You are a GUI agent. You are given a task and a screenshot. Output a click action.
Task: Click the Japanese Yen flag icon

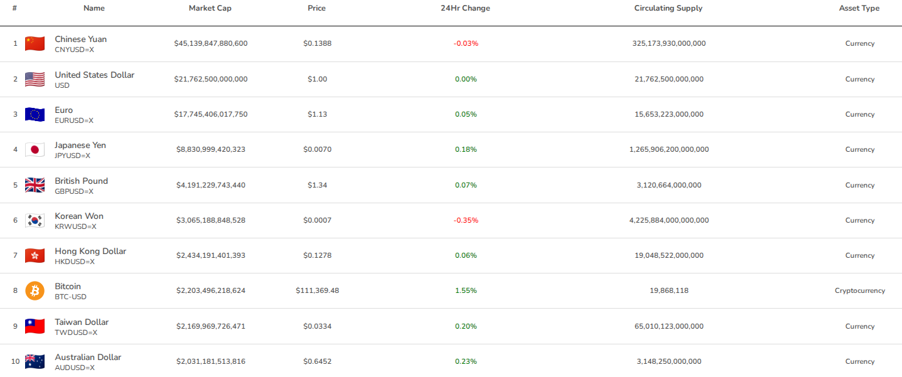(35, 149)
